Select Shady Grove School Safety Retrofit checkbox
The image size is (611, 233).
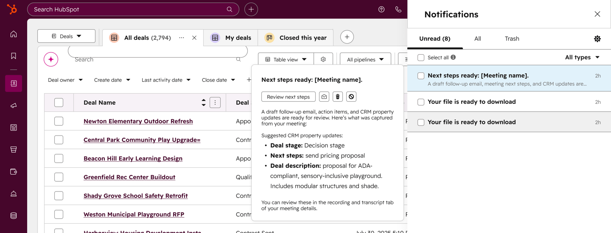point(59,196)
